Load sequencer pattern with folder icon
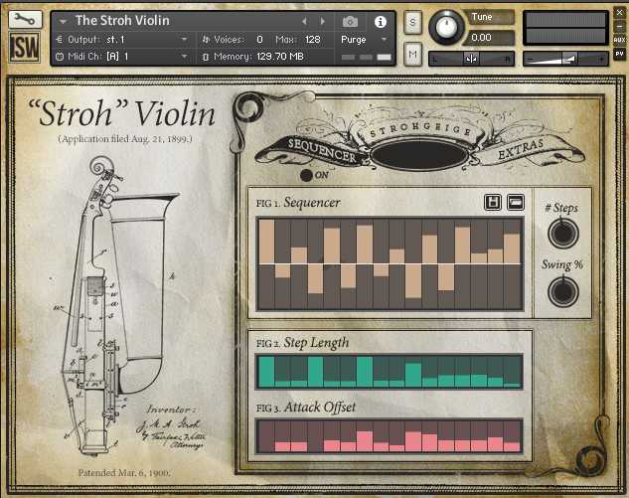629x498 pixels. (x=516, y=202)
